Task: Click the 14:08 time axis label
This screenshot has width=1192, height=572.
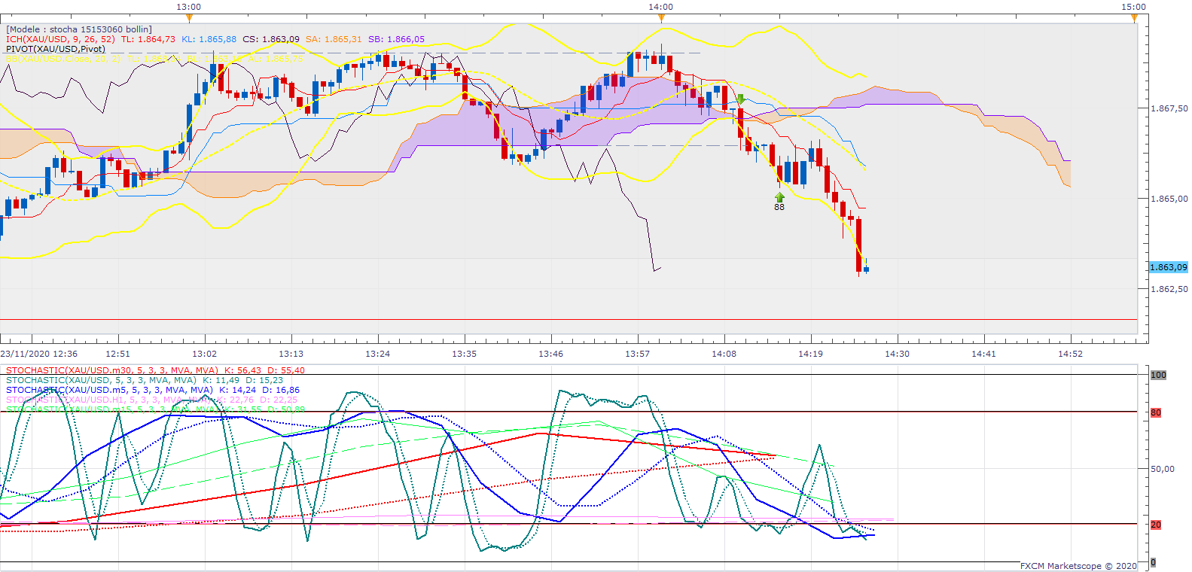Action: click(724, 354)
